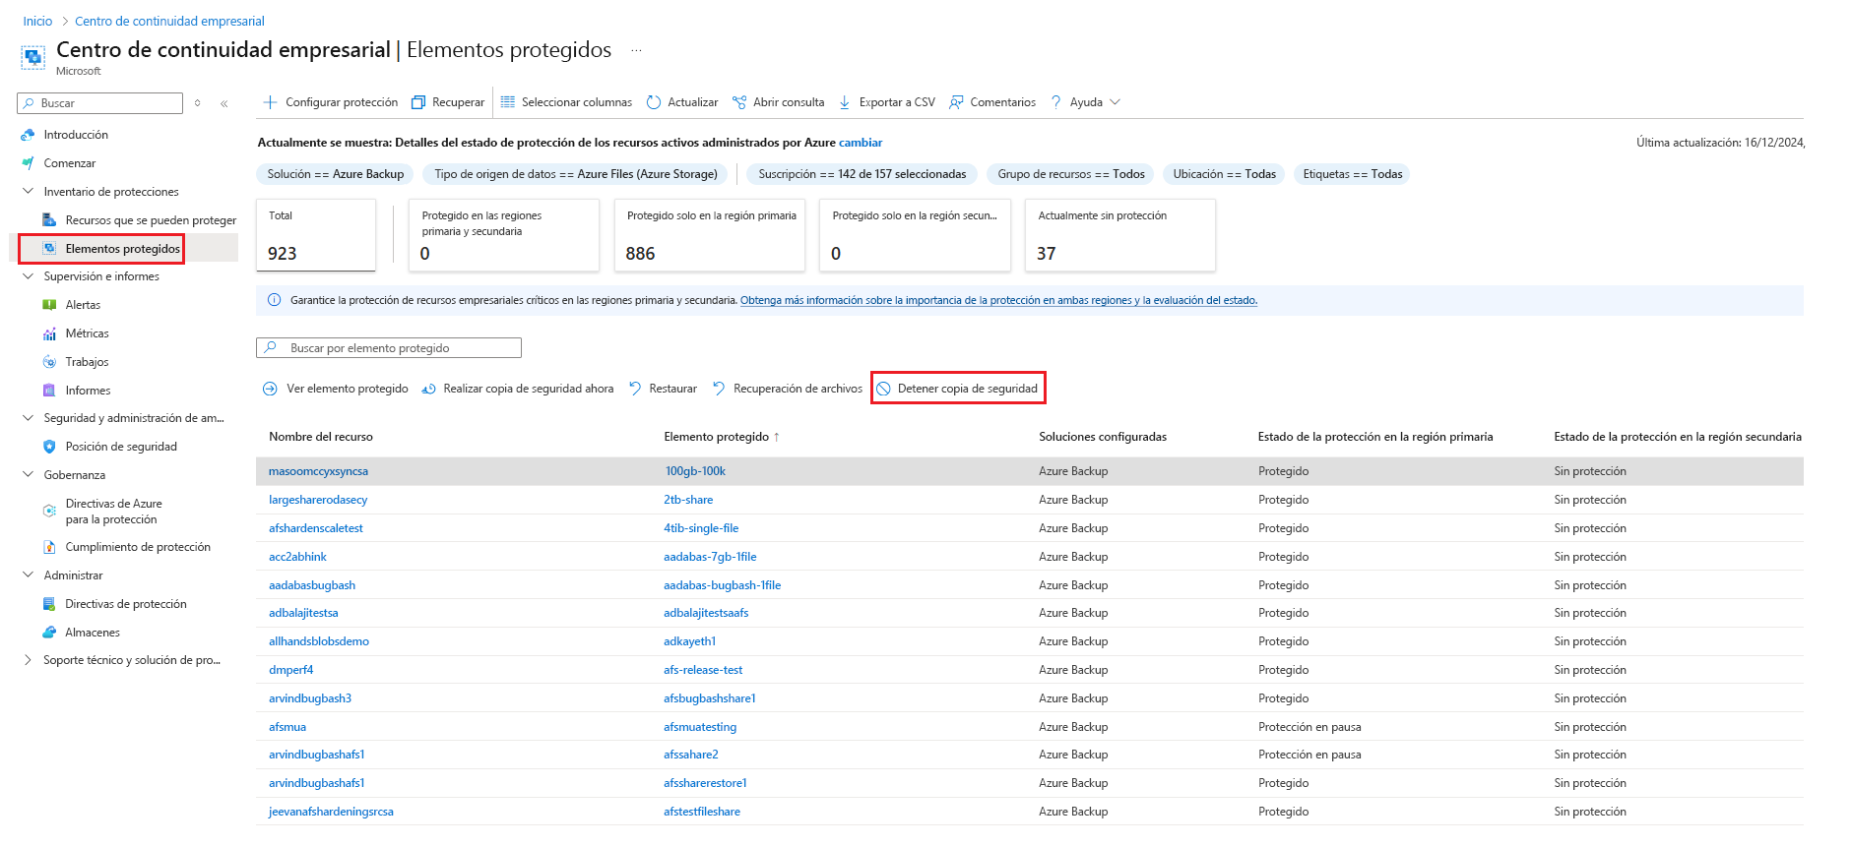Select Actualmente sin protección card
Screen dimensions: 1851x847
(1120, 235)
